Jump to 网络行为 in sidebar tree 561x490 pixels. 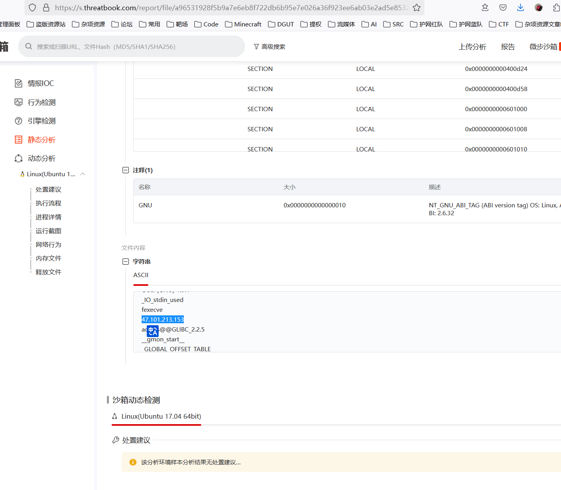tap(48, 245)
